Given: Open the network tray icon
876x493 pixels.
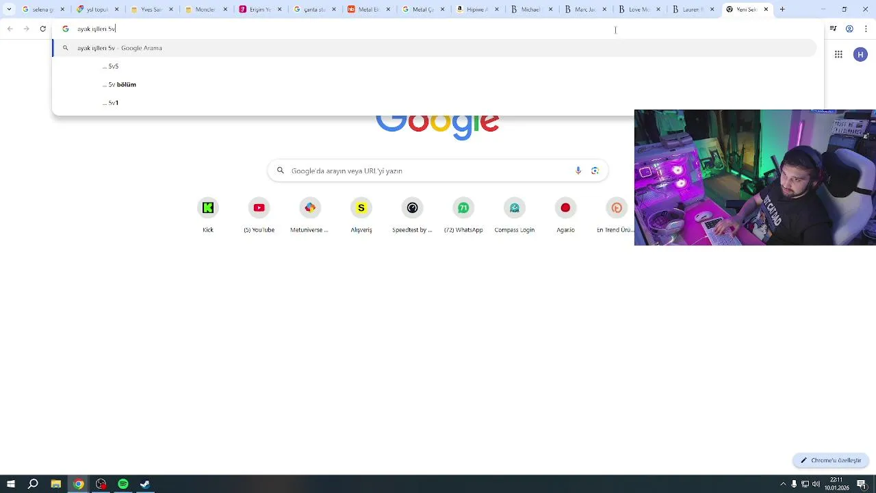Looking at the screenshot, I should (805, 484).
